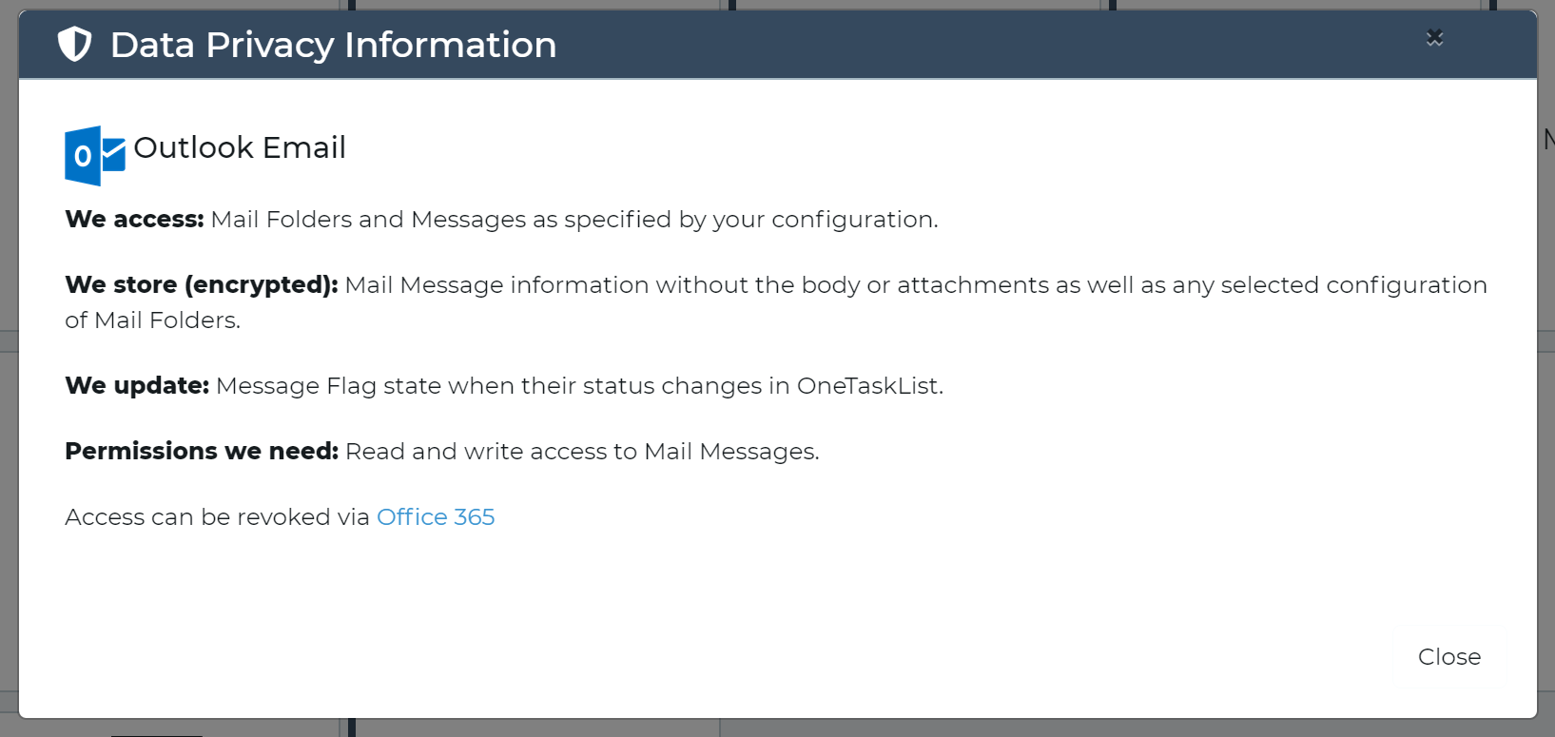Open the Office 365 link
Screen dimensions: 1555x737
pos(436,516)
